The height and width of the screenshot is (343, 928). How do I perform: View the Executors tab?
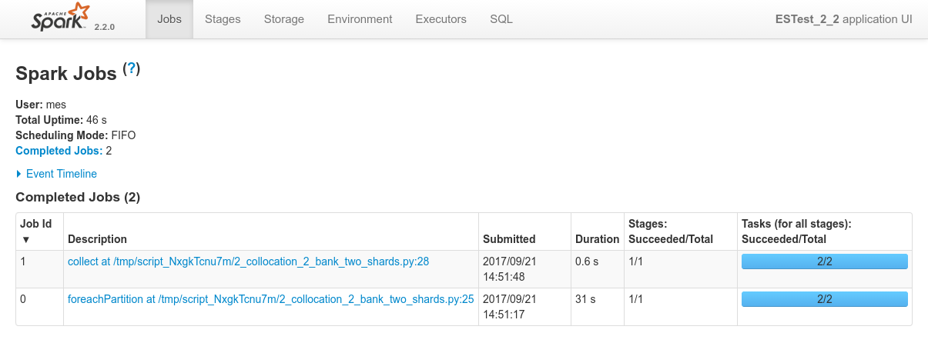click(x=441, y=19)
